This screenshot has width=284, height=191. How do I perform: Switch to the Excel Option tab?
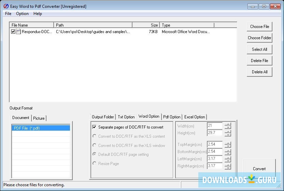(195, 117)
